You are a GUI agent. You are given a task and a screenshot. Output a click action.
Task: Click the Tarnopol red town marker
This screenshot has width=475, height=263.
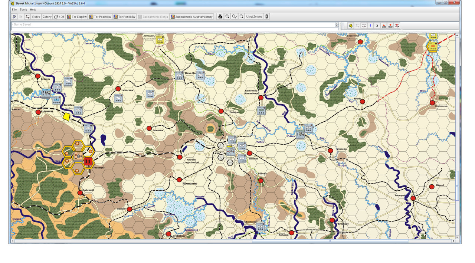[x=413, y=198]
